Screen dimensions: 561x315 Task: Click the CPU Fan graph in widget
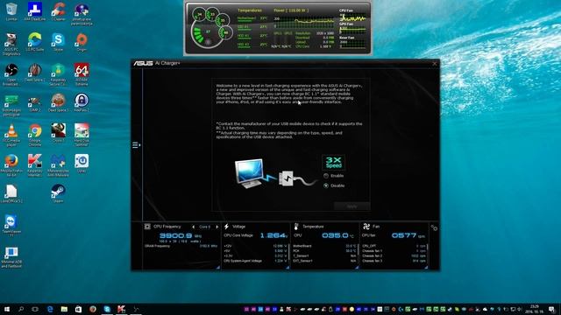pos(352,17)
